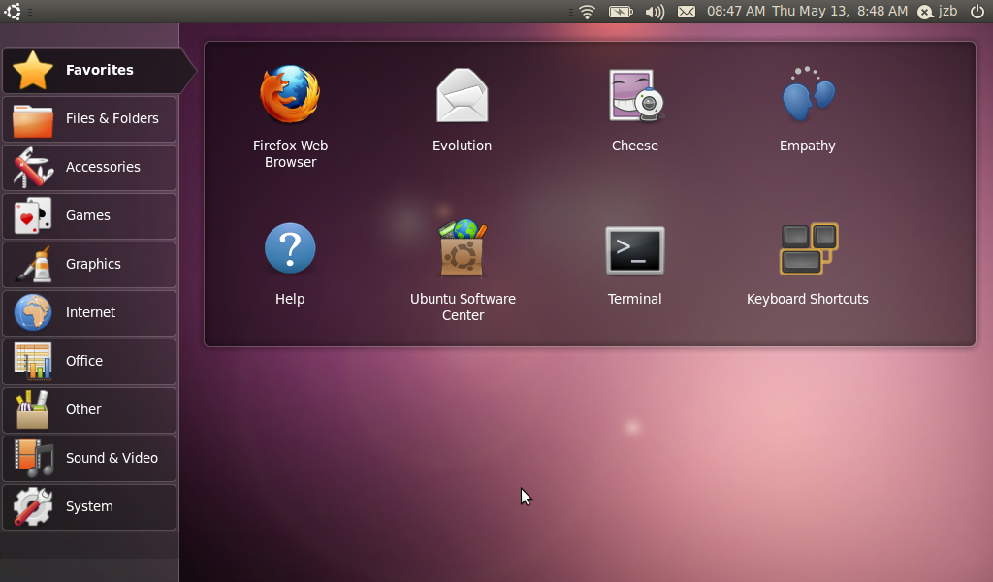Screen dimensions: 993x582
Task: Expand the jzb user menu
Action: (x=938, y=12)
